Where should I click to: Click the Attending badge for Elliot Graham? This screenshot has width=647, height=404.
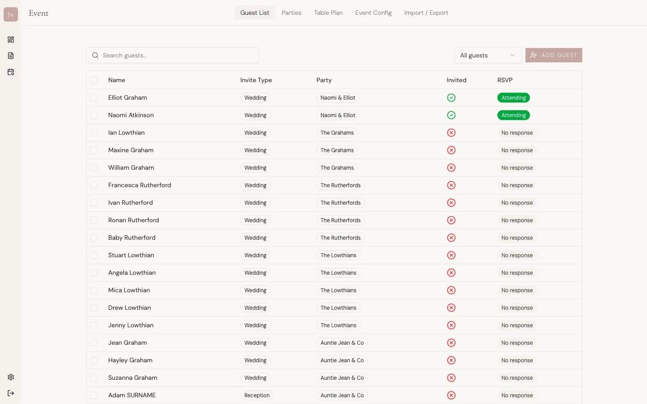514,97
